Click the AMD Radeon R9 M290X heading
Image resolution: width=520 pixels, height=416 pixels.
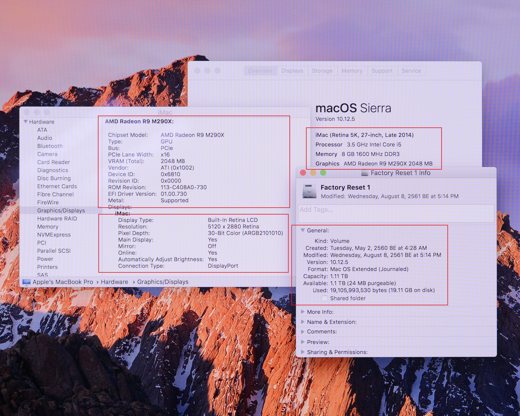[139, 121]
